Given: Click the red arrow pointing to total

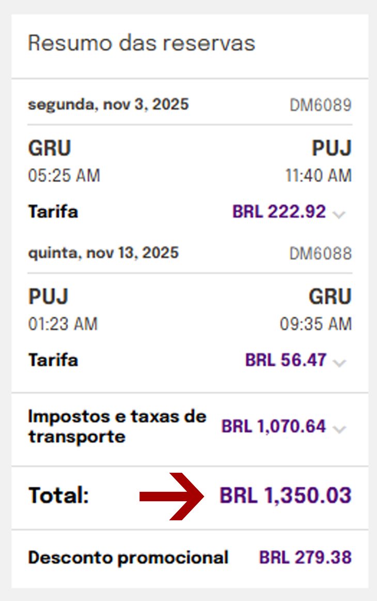Looking at the screenshot, I should (x=172, y=497).
